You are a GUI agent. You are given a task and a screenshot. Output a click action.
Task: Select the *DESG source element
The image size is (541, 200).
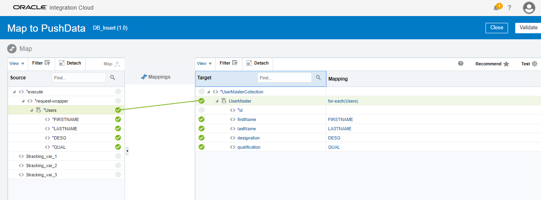point(59,138)
